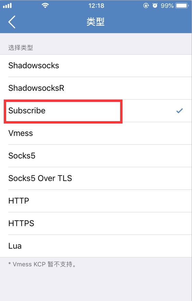Choose the HTTP type
192x301 pixels.
click(96, 201)
